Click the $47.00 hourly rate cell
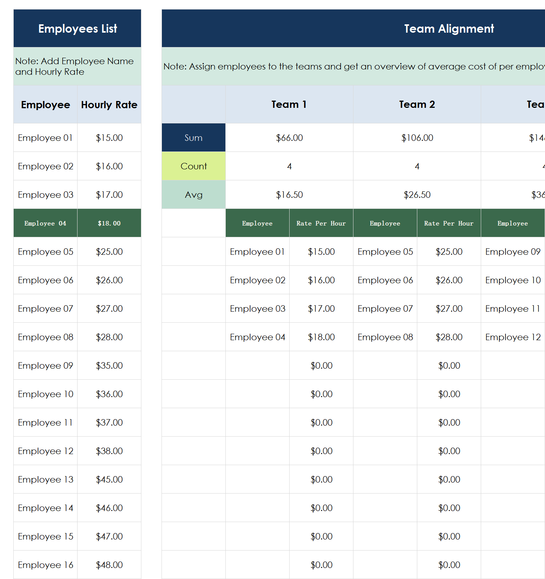This screenshot has height=579, width=545. pos(109,536)
